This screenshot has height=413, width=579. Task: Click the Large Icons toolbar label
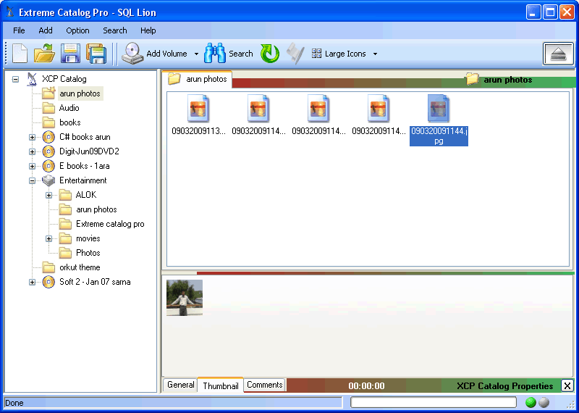(x=345, y=54)
